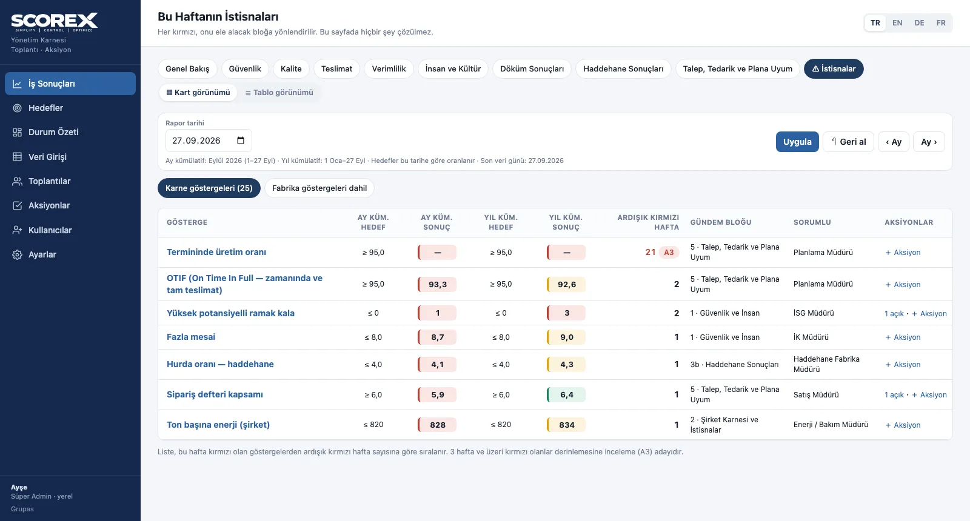Image resolution: width=970 pixels, height=521 pixels.
Task: Open the İnsan ve Kültür tab
Action: point(453,69)
